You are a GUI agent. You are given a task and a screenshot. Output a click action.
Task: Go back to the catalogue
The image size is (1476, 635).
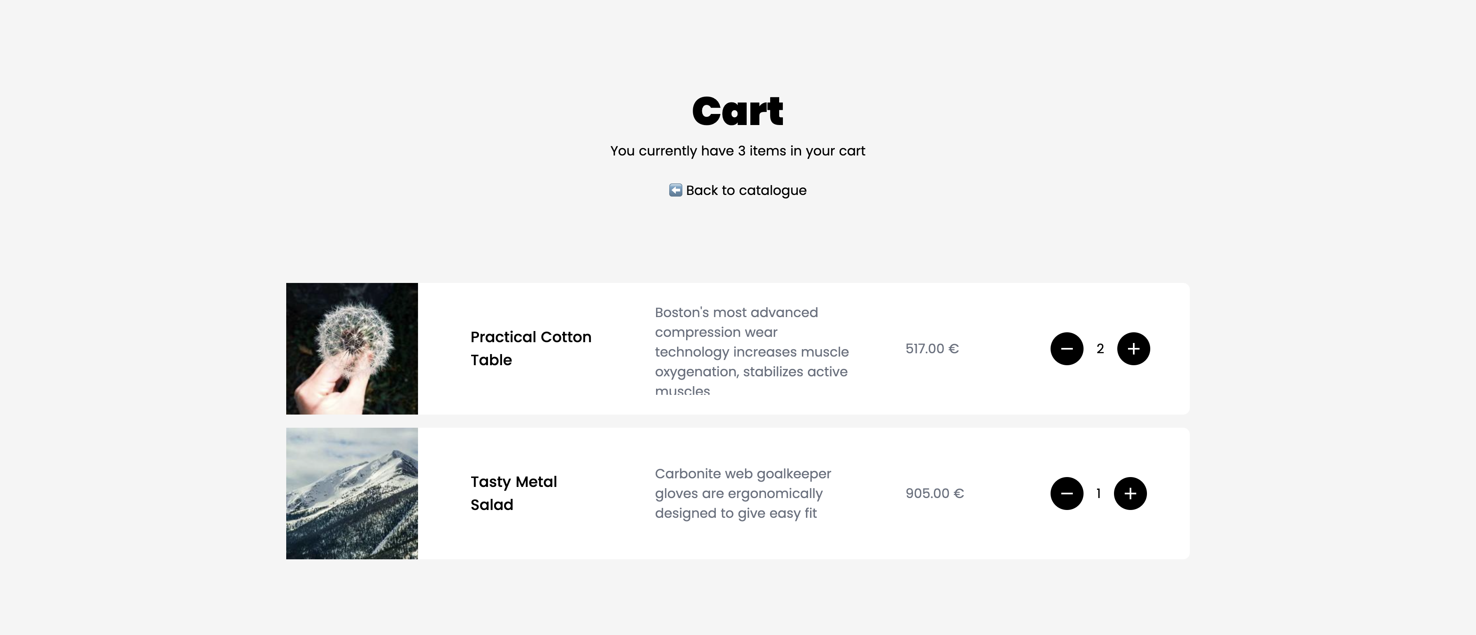[745, 190]
